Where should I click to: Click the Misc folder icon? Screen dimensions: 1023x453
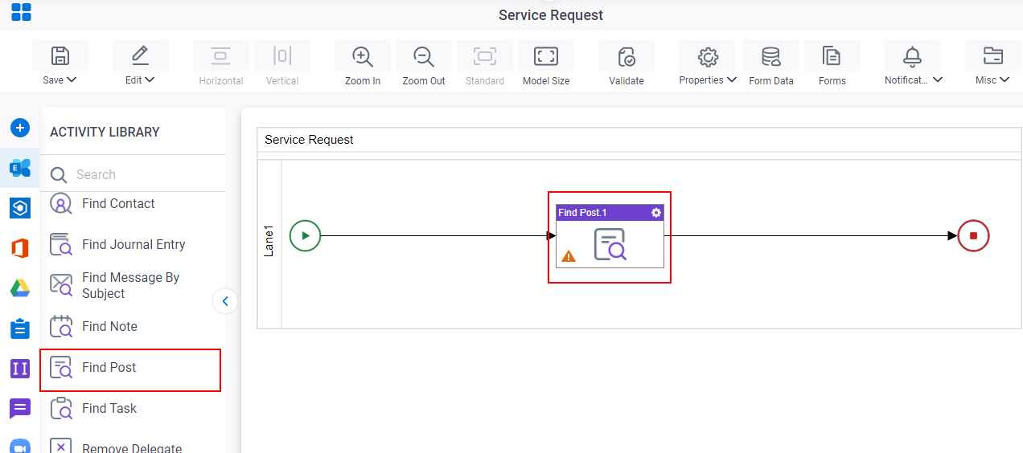click(x=993, y=56)
